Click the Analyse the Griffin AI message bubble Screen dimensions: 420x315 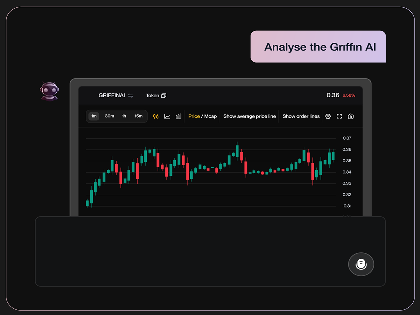point(318,47)
